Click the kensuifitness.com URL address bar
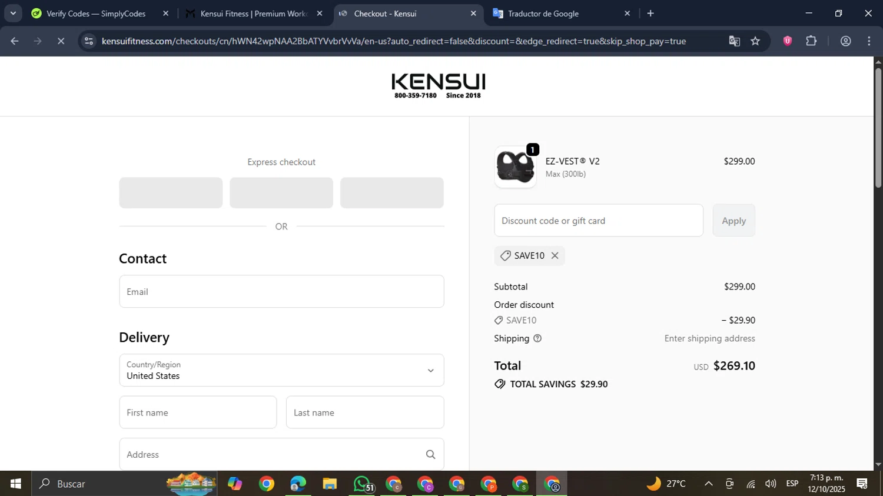 [393, 41]
